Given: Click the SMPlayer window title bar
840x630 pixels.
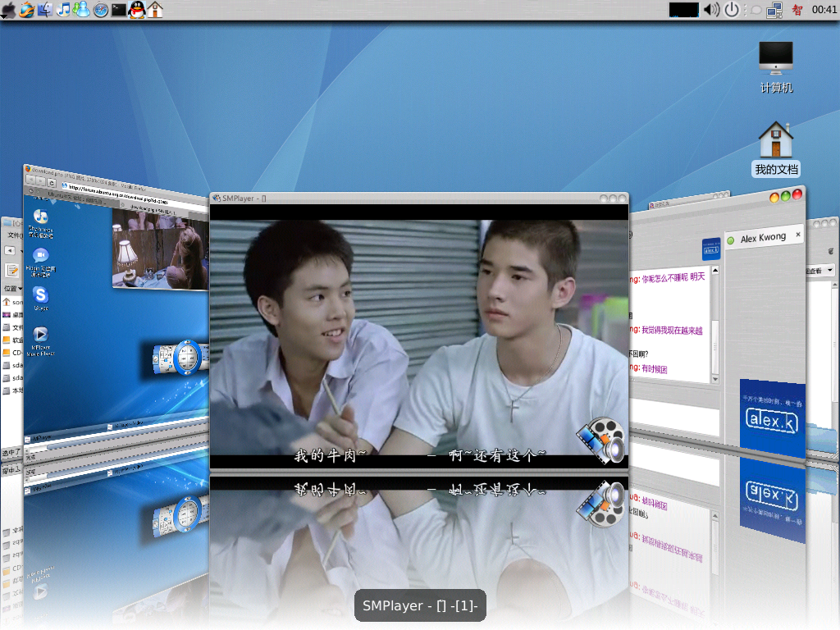Looking at the screenshot, I should (419, 199).
